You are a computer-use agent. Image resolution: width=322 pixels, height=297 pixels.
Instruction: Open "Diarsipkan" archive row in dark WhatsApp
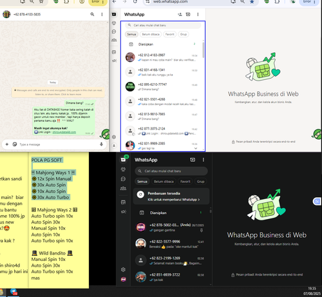tap(171, 213)
